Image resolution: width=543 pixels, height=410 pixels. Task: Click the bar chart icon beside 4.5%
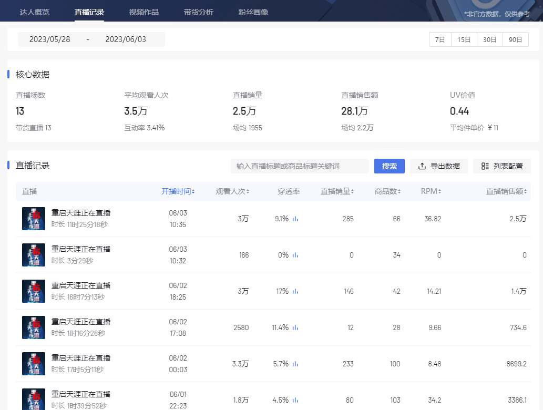tap(295, 401)
